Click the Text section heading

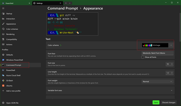[48, 39]
